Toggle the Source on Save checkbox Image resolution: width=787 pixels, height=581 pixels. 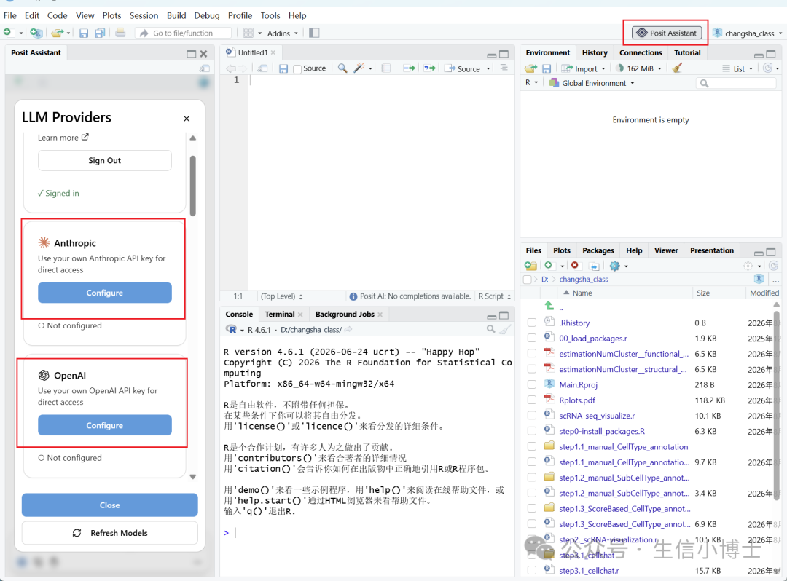(297, 69)
